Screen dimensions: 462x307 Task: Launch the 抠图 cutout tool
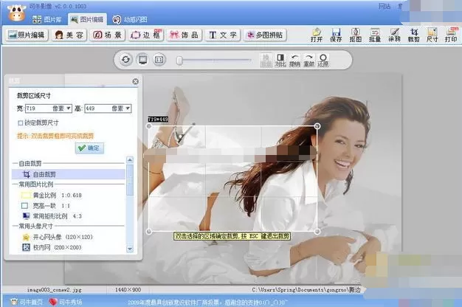pos(355,35)
